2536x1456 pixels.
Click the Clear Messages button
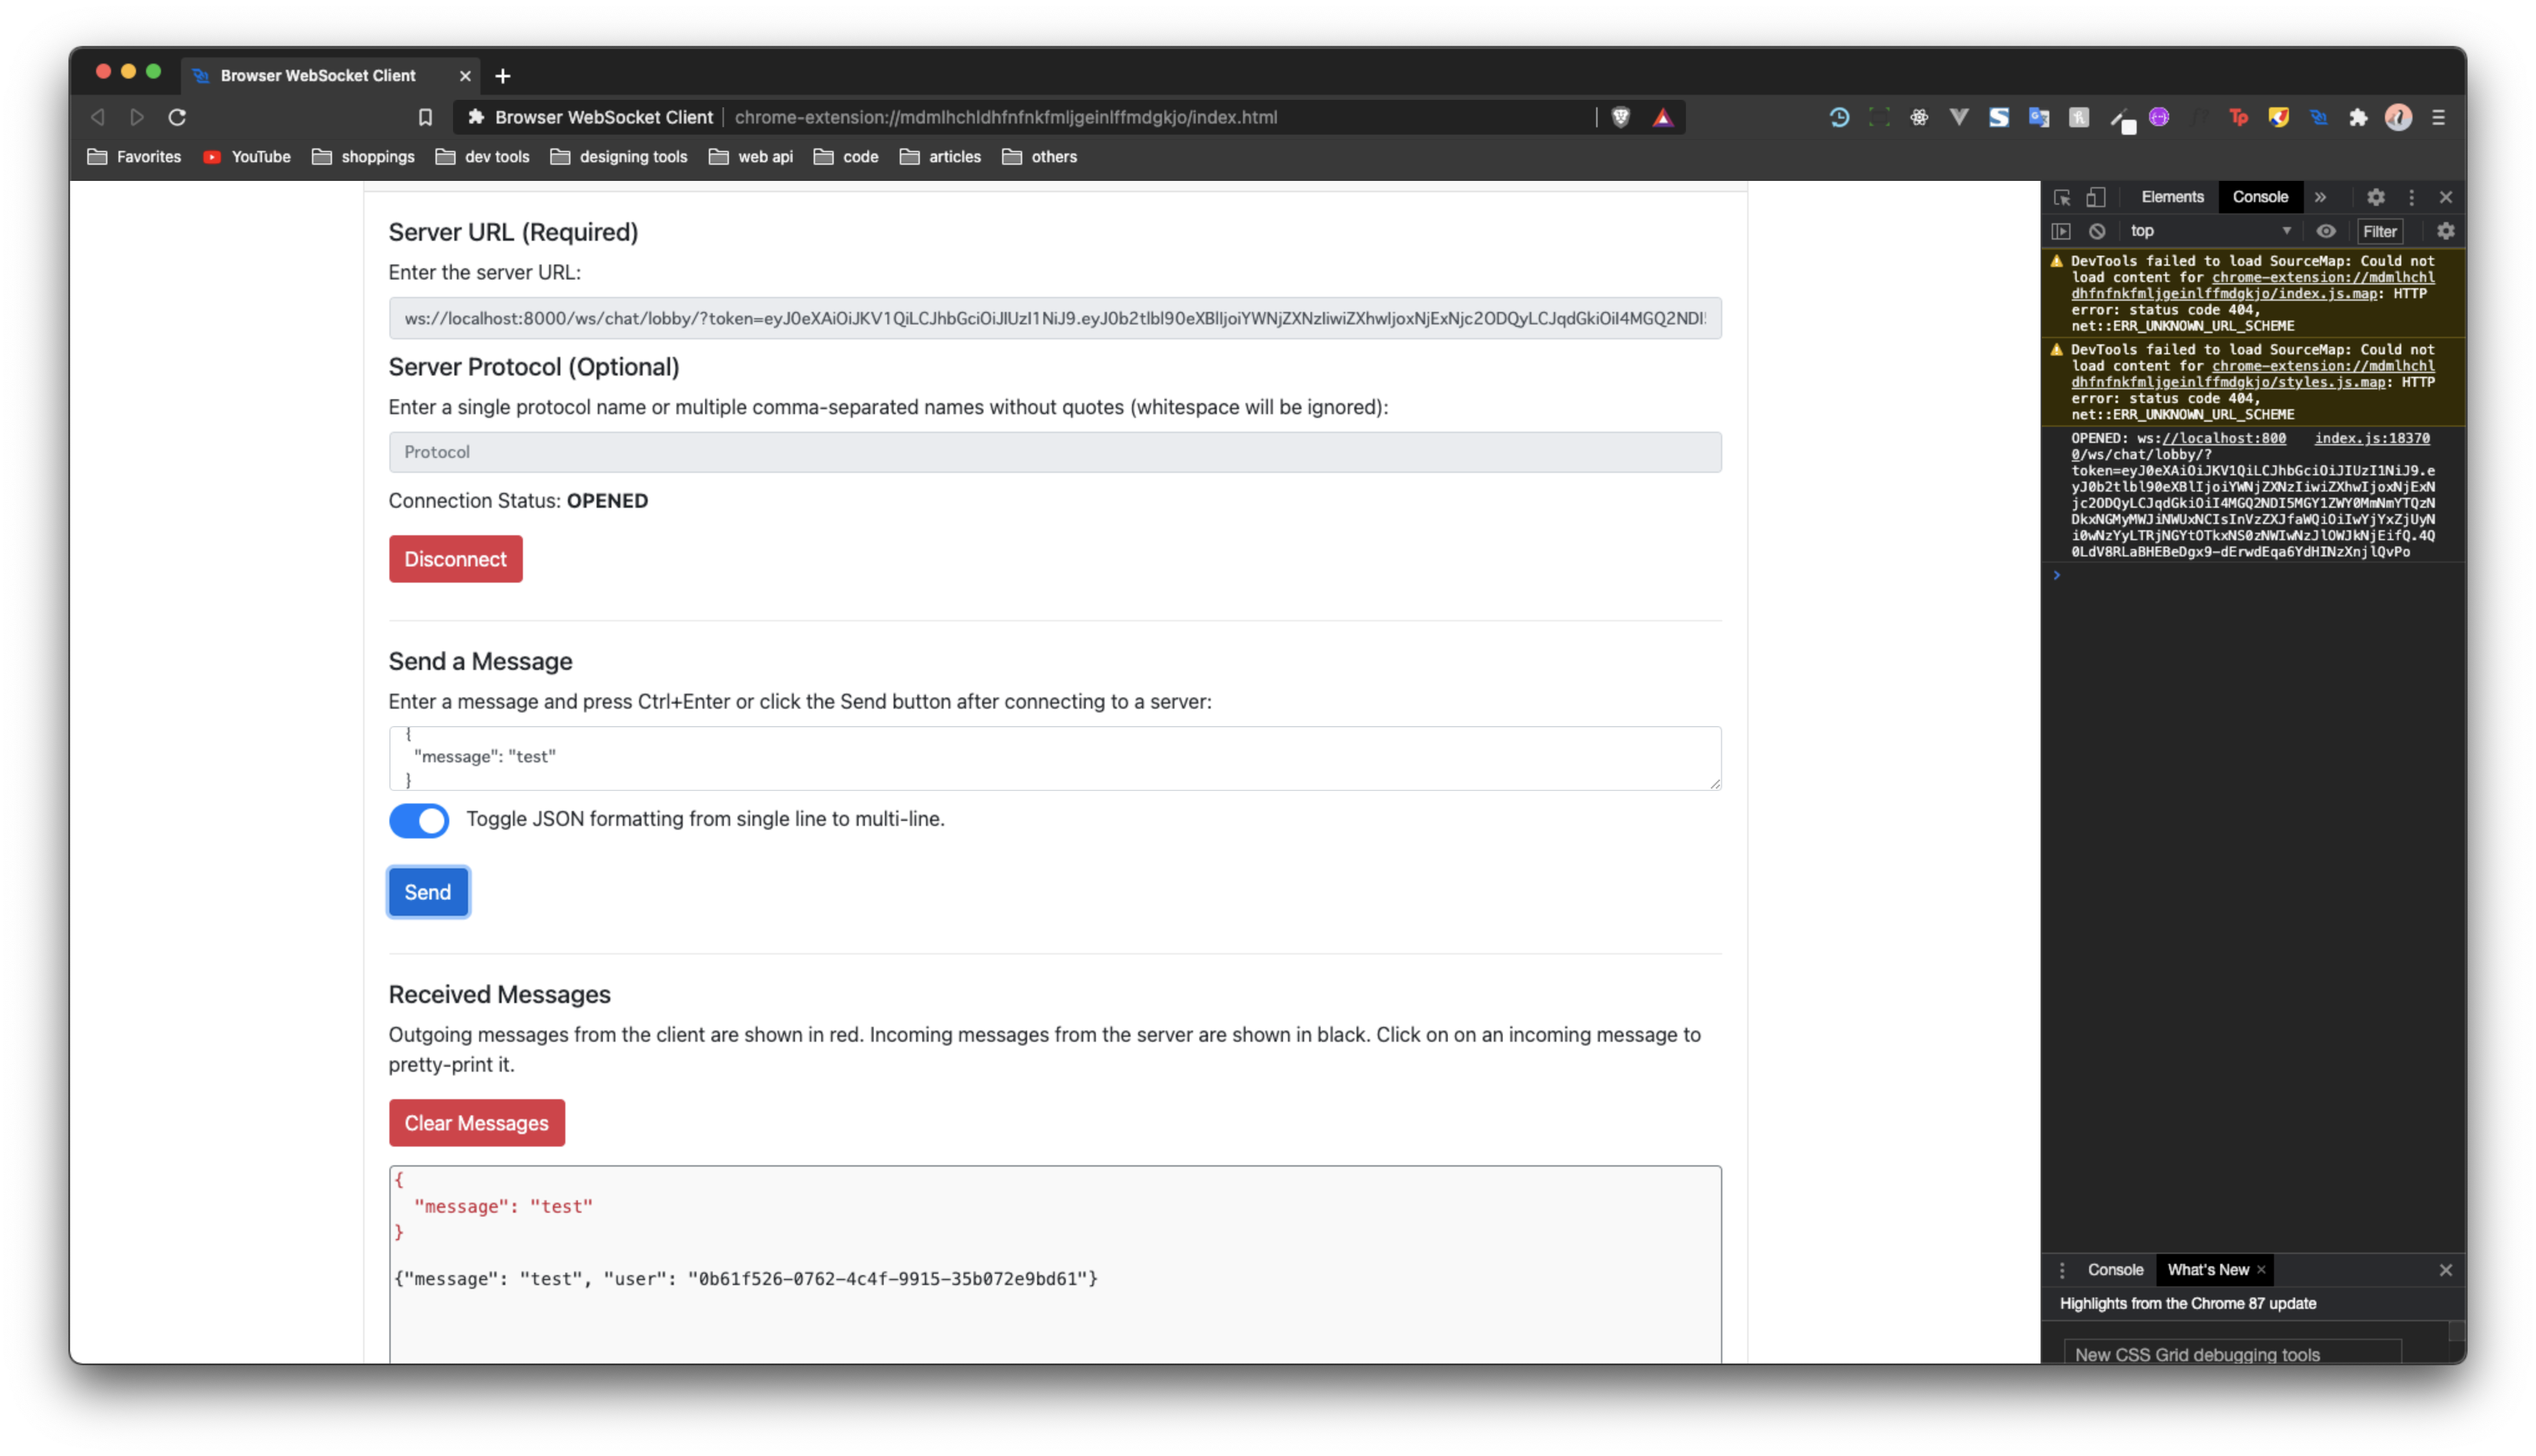tap(476, 1123)
